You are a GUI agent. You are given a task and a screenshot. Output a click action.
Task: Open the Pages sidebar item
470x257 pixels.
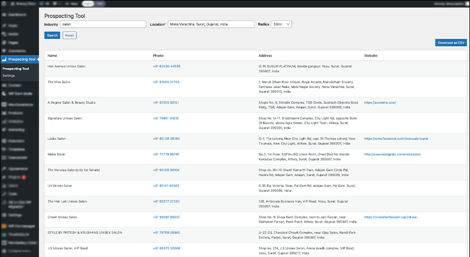click(13, 42)
